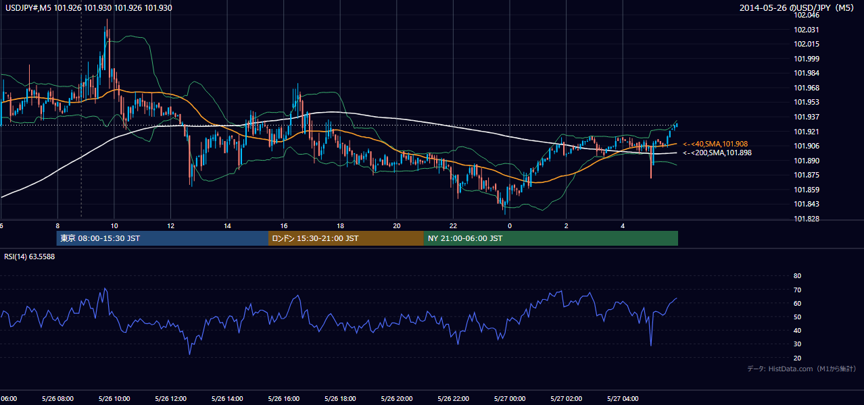Image resolution: width=864 pixels, height=405 pixels.
Task: Click price axis value 101.968
Action: click(x=807, y=88)
